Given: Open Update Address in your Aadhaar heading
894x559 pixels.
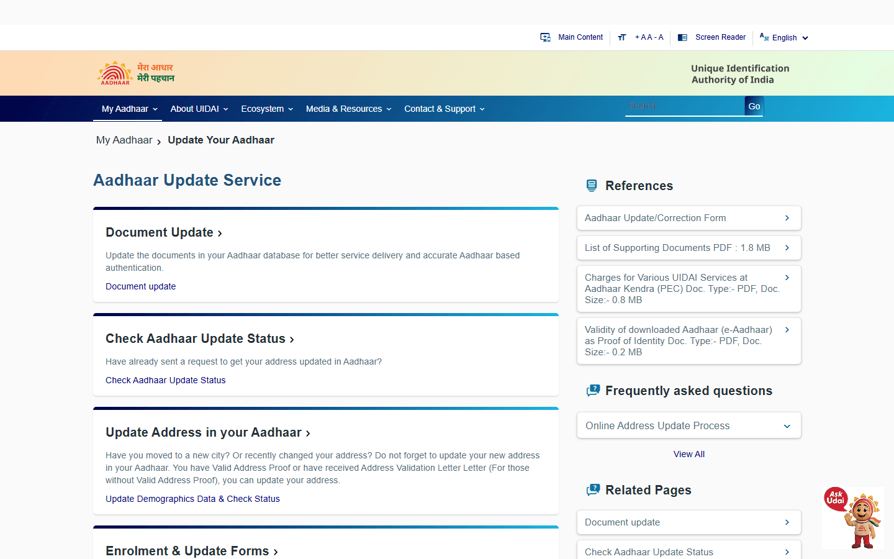Looking at the screenshot, I should point(208,432).
